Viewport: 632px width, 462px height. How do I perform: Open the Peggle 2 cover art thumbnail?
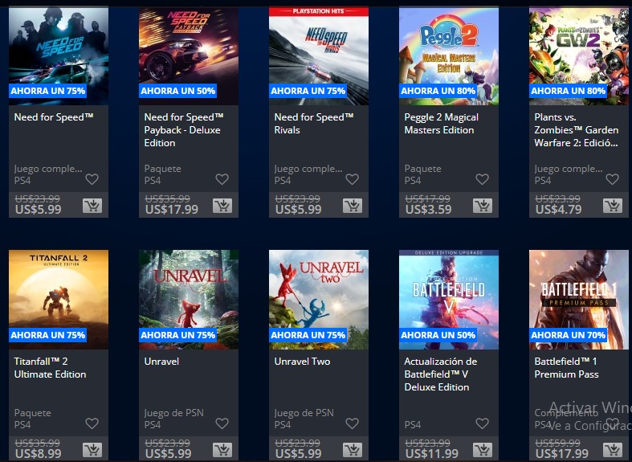click(449, 55)
